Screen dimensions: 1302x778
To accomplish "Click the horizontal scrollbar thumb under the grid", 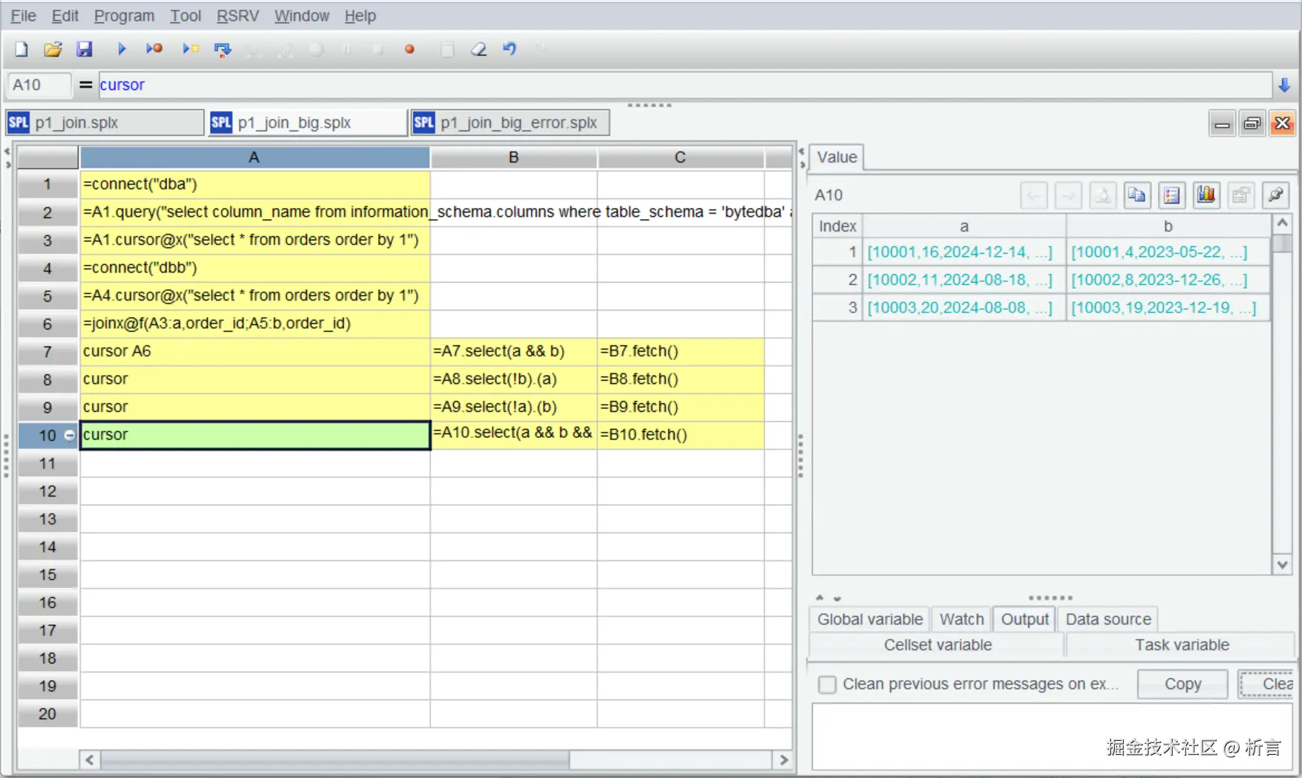I will [x=335, y=760].
